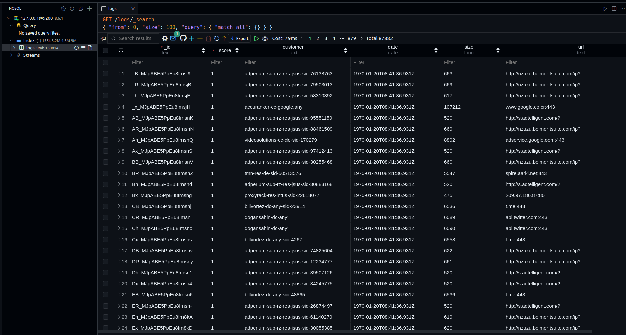This screenshot has height=335, width=626.
Task: Select row 21 checkbox
Action: pyautogui.click(x=106, y=295)
